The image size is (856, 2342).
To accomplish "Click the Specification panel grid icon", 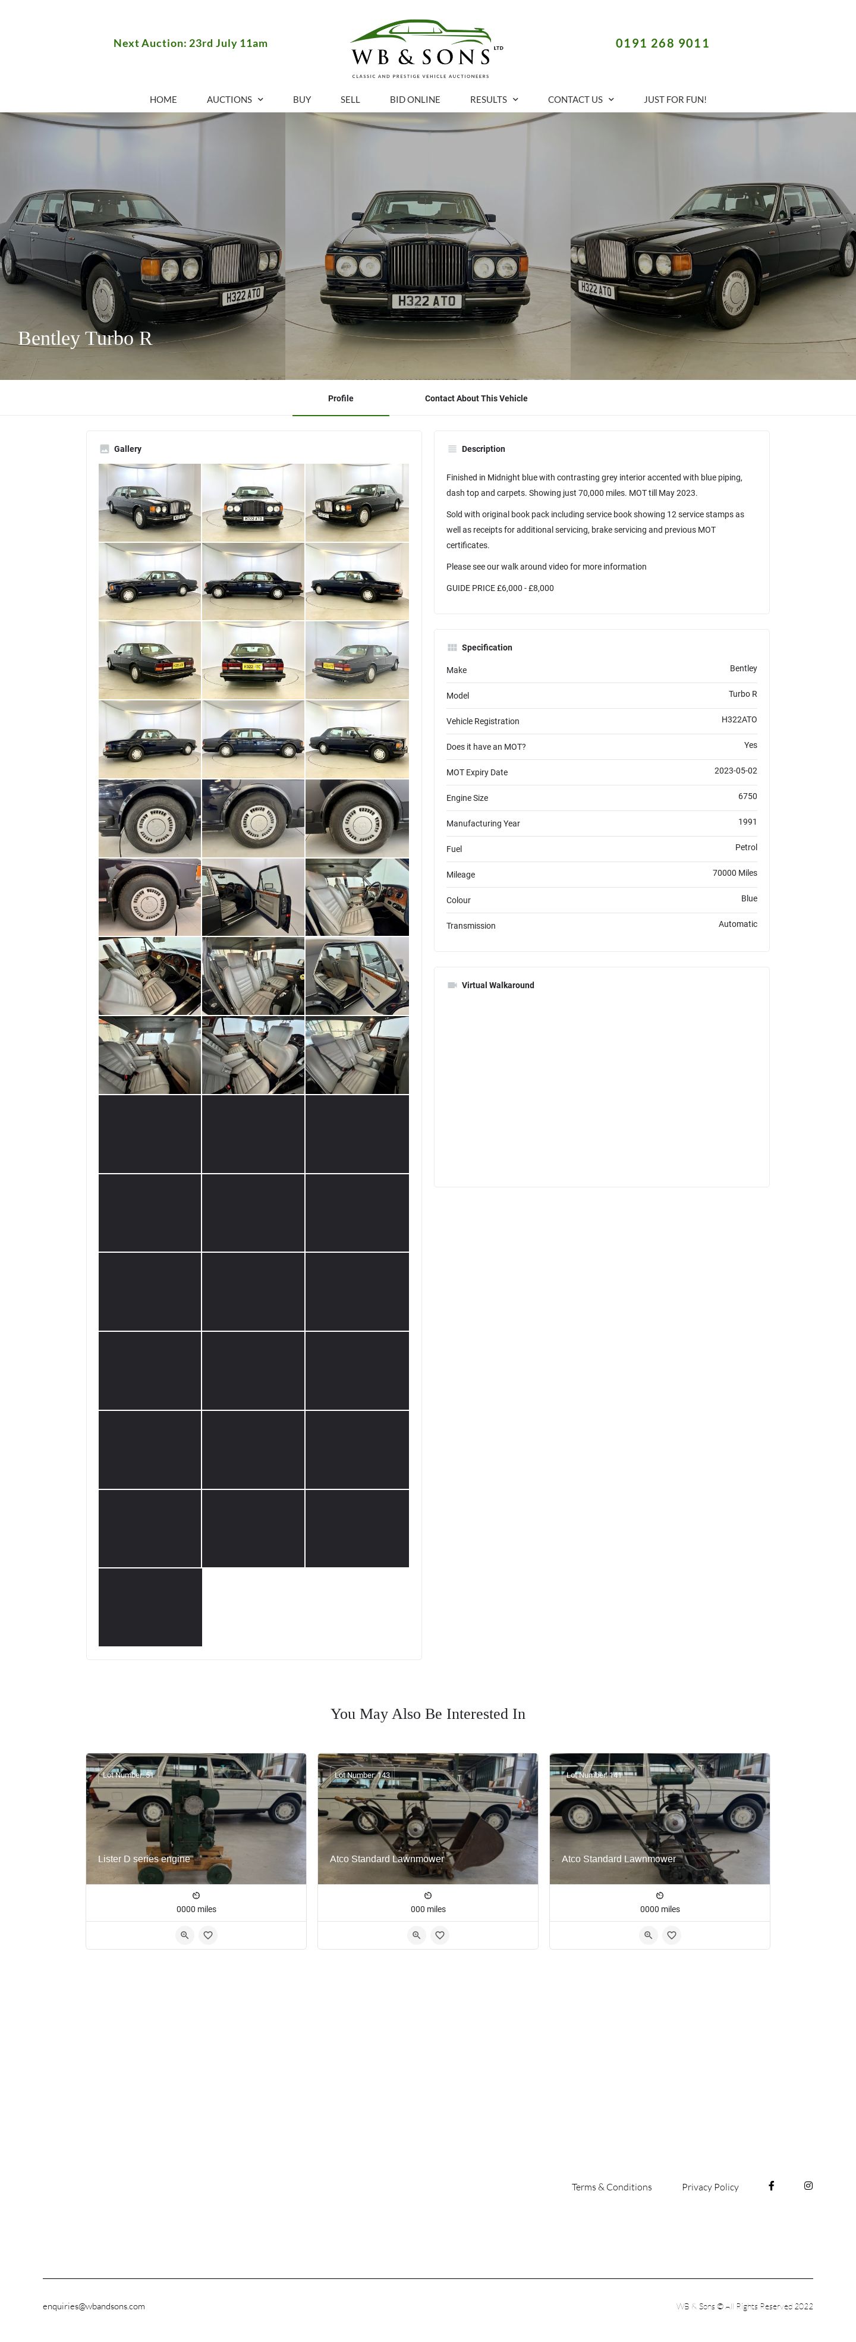I will click(452, 647).
